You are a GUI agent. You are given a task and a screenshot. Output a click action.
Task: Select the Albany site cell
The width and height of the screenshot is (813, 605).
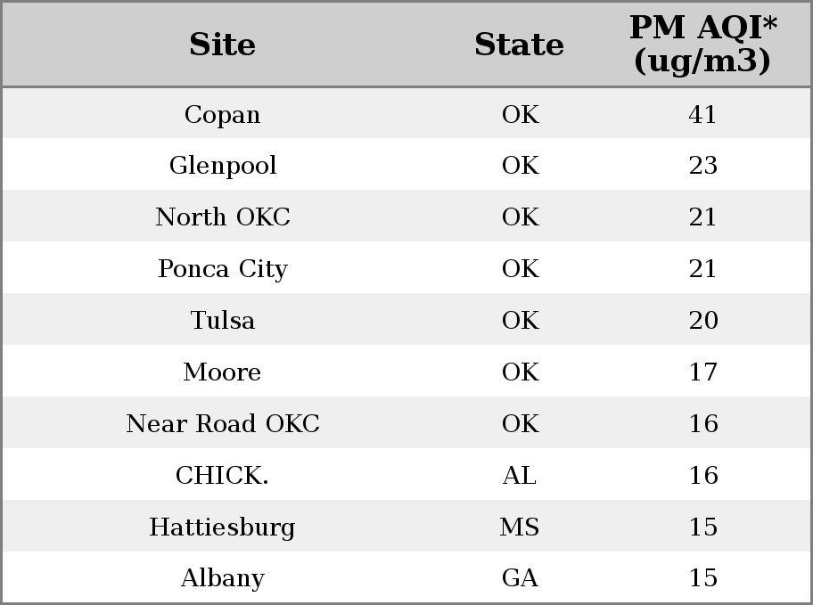pyautogui.click(x=223, y=578)
